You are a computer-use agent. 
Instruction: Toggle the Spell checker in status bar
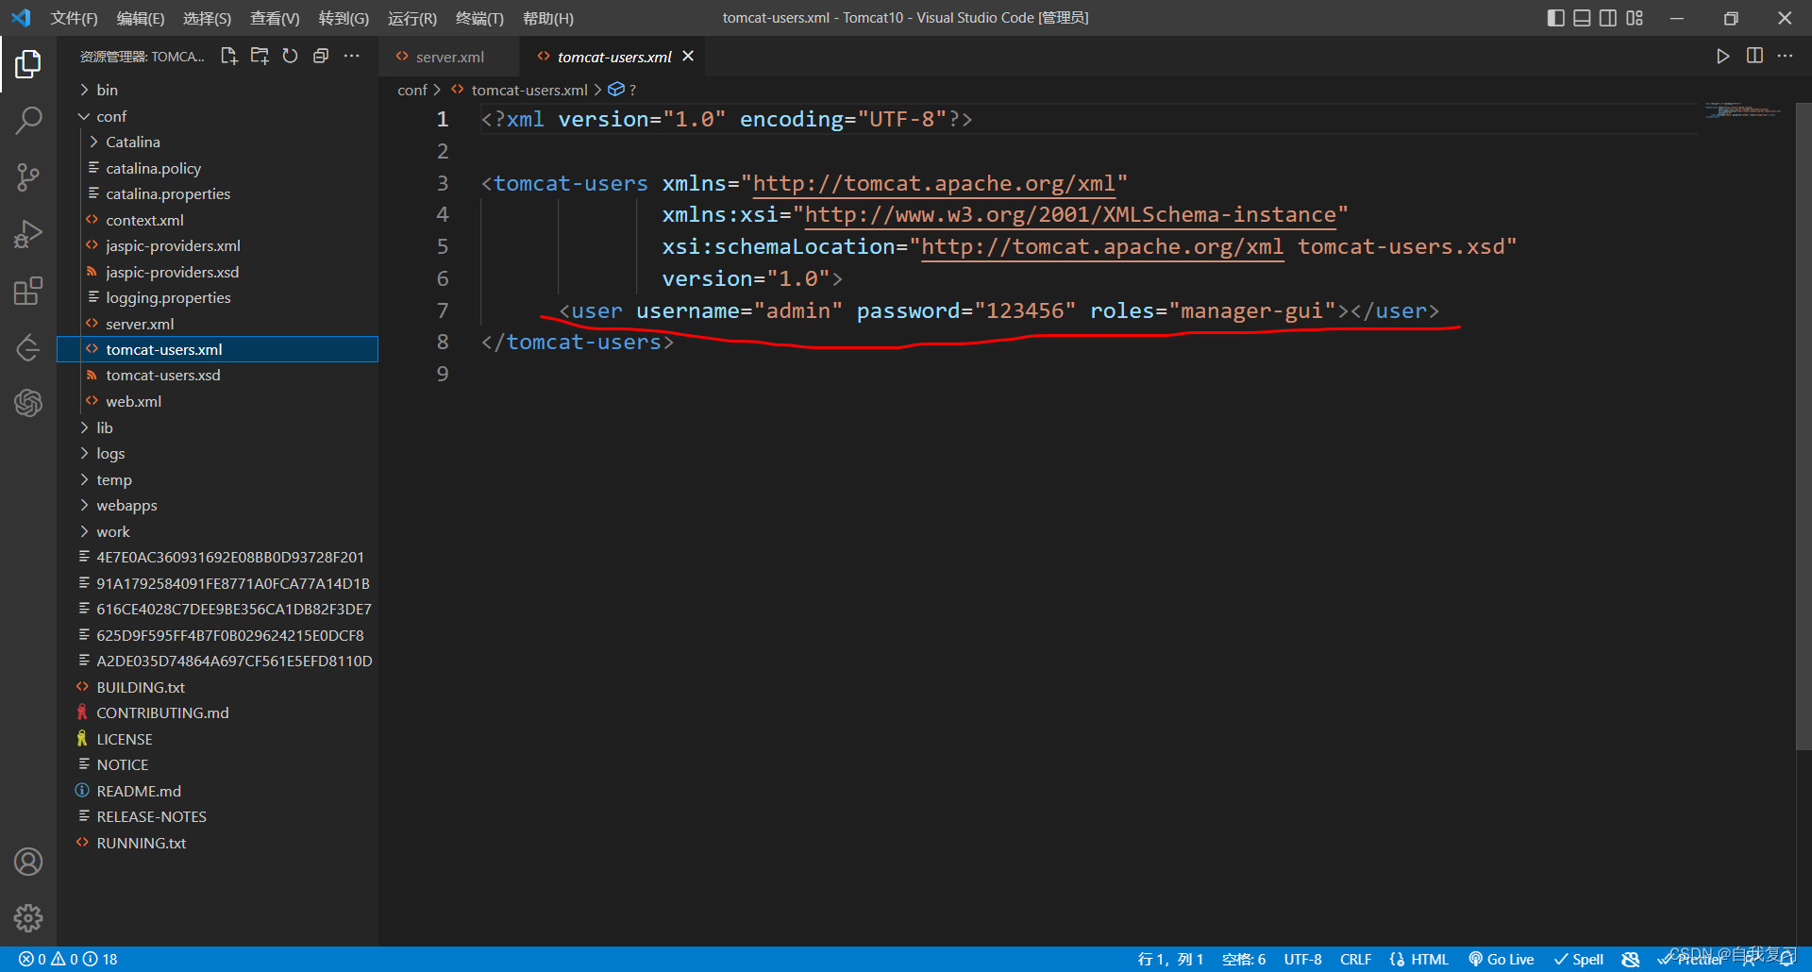pyautogui.click(x=1579, y=959)
